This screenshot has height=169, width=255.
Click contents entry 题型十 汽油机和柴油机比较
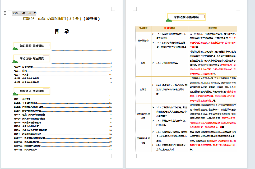[x=63, y=134]
